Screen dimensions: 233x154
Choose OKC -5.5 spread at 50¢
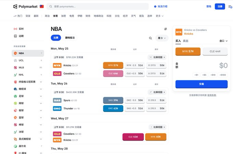pos(135,100)
